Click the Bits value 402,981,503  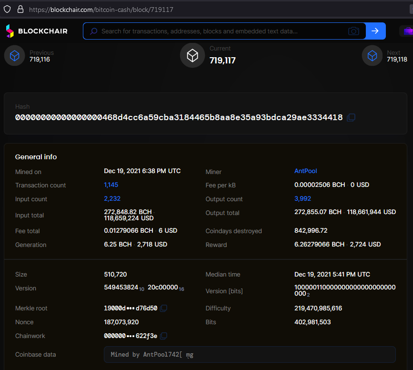tap(312, 322)
